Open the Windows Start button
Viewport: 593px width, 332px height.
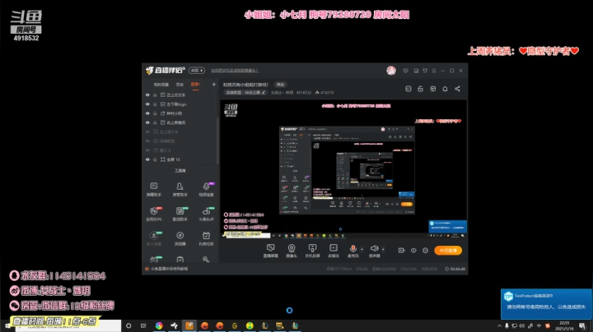[x=7, y=325]
